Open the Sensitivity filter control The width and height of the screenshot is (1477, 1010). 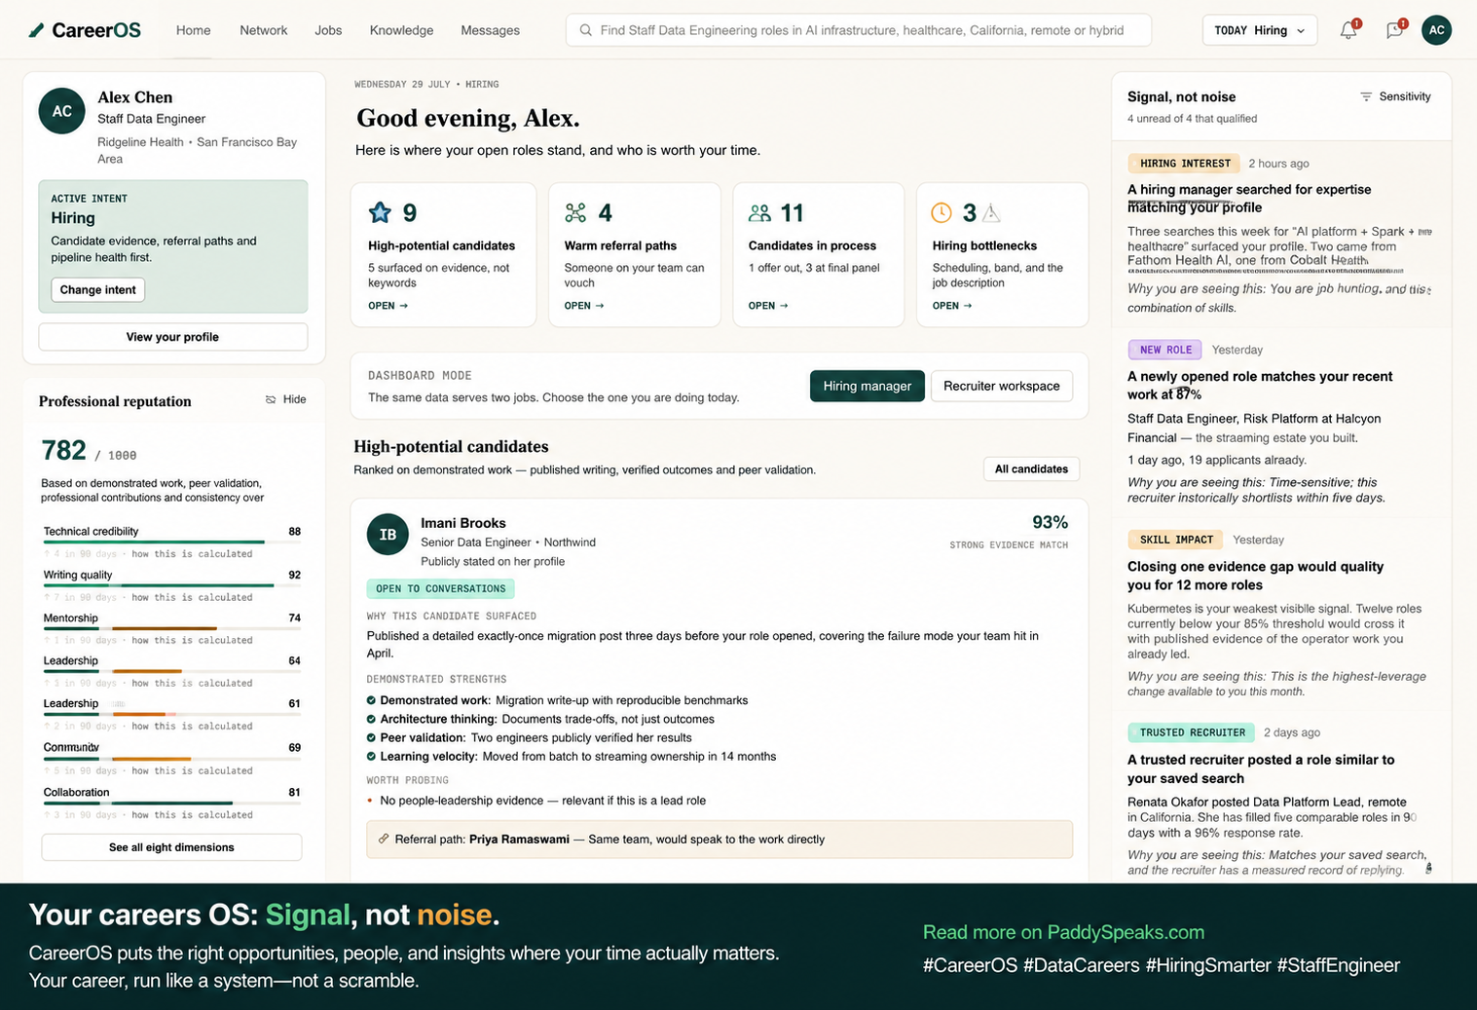[1395, 96]
